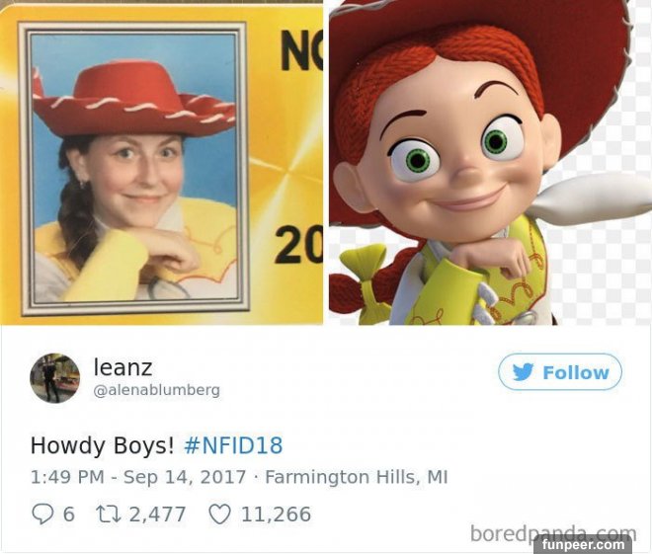Click the retweet arrows icon
This screenshot has height=554, width=652.
click(109, 514)
